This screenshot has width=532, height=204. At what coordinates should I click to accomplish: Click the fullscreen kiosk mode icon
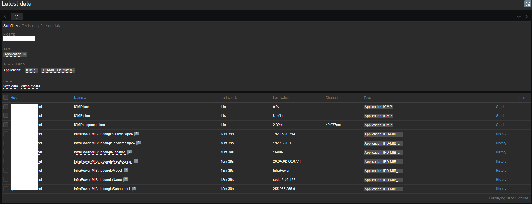coord(527,4)
